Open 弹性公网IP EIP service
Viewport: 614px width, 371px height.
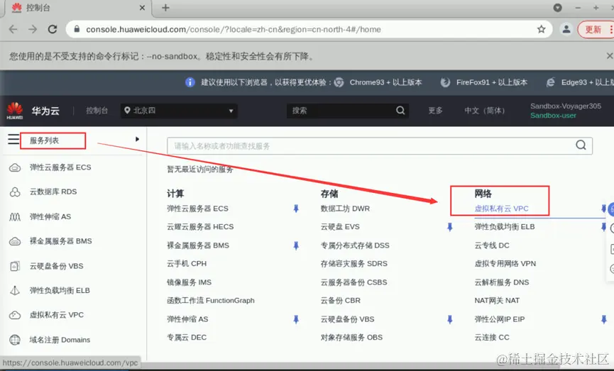pyautogui.click(x=499, y=319)
